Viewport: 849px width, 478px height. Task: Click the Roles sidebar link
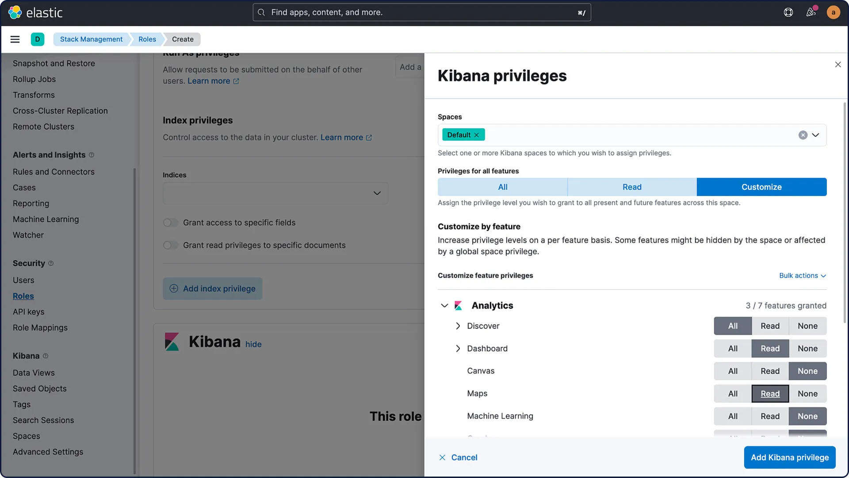click(23, 296)
